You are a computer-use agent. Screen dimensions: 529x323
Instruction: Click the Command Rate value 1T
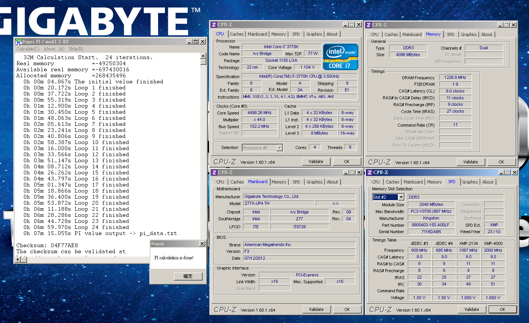click(x=455, y=125)
